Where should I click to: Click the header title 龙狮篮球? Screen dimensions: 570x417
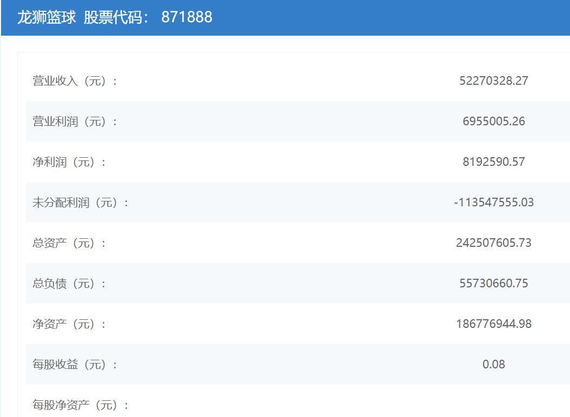[x=46, y=17]
